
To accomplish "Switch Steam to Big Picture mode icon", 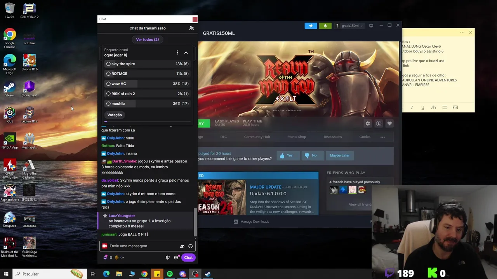I will click(x=371, y=26).
